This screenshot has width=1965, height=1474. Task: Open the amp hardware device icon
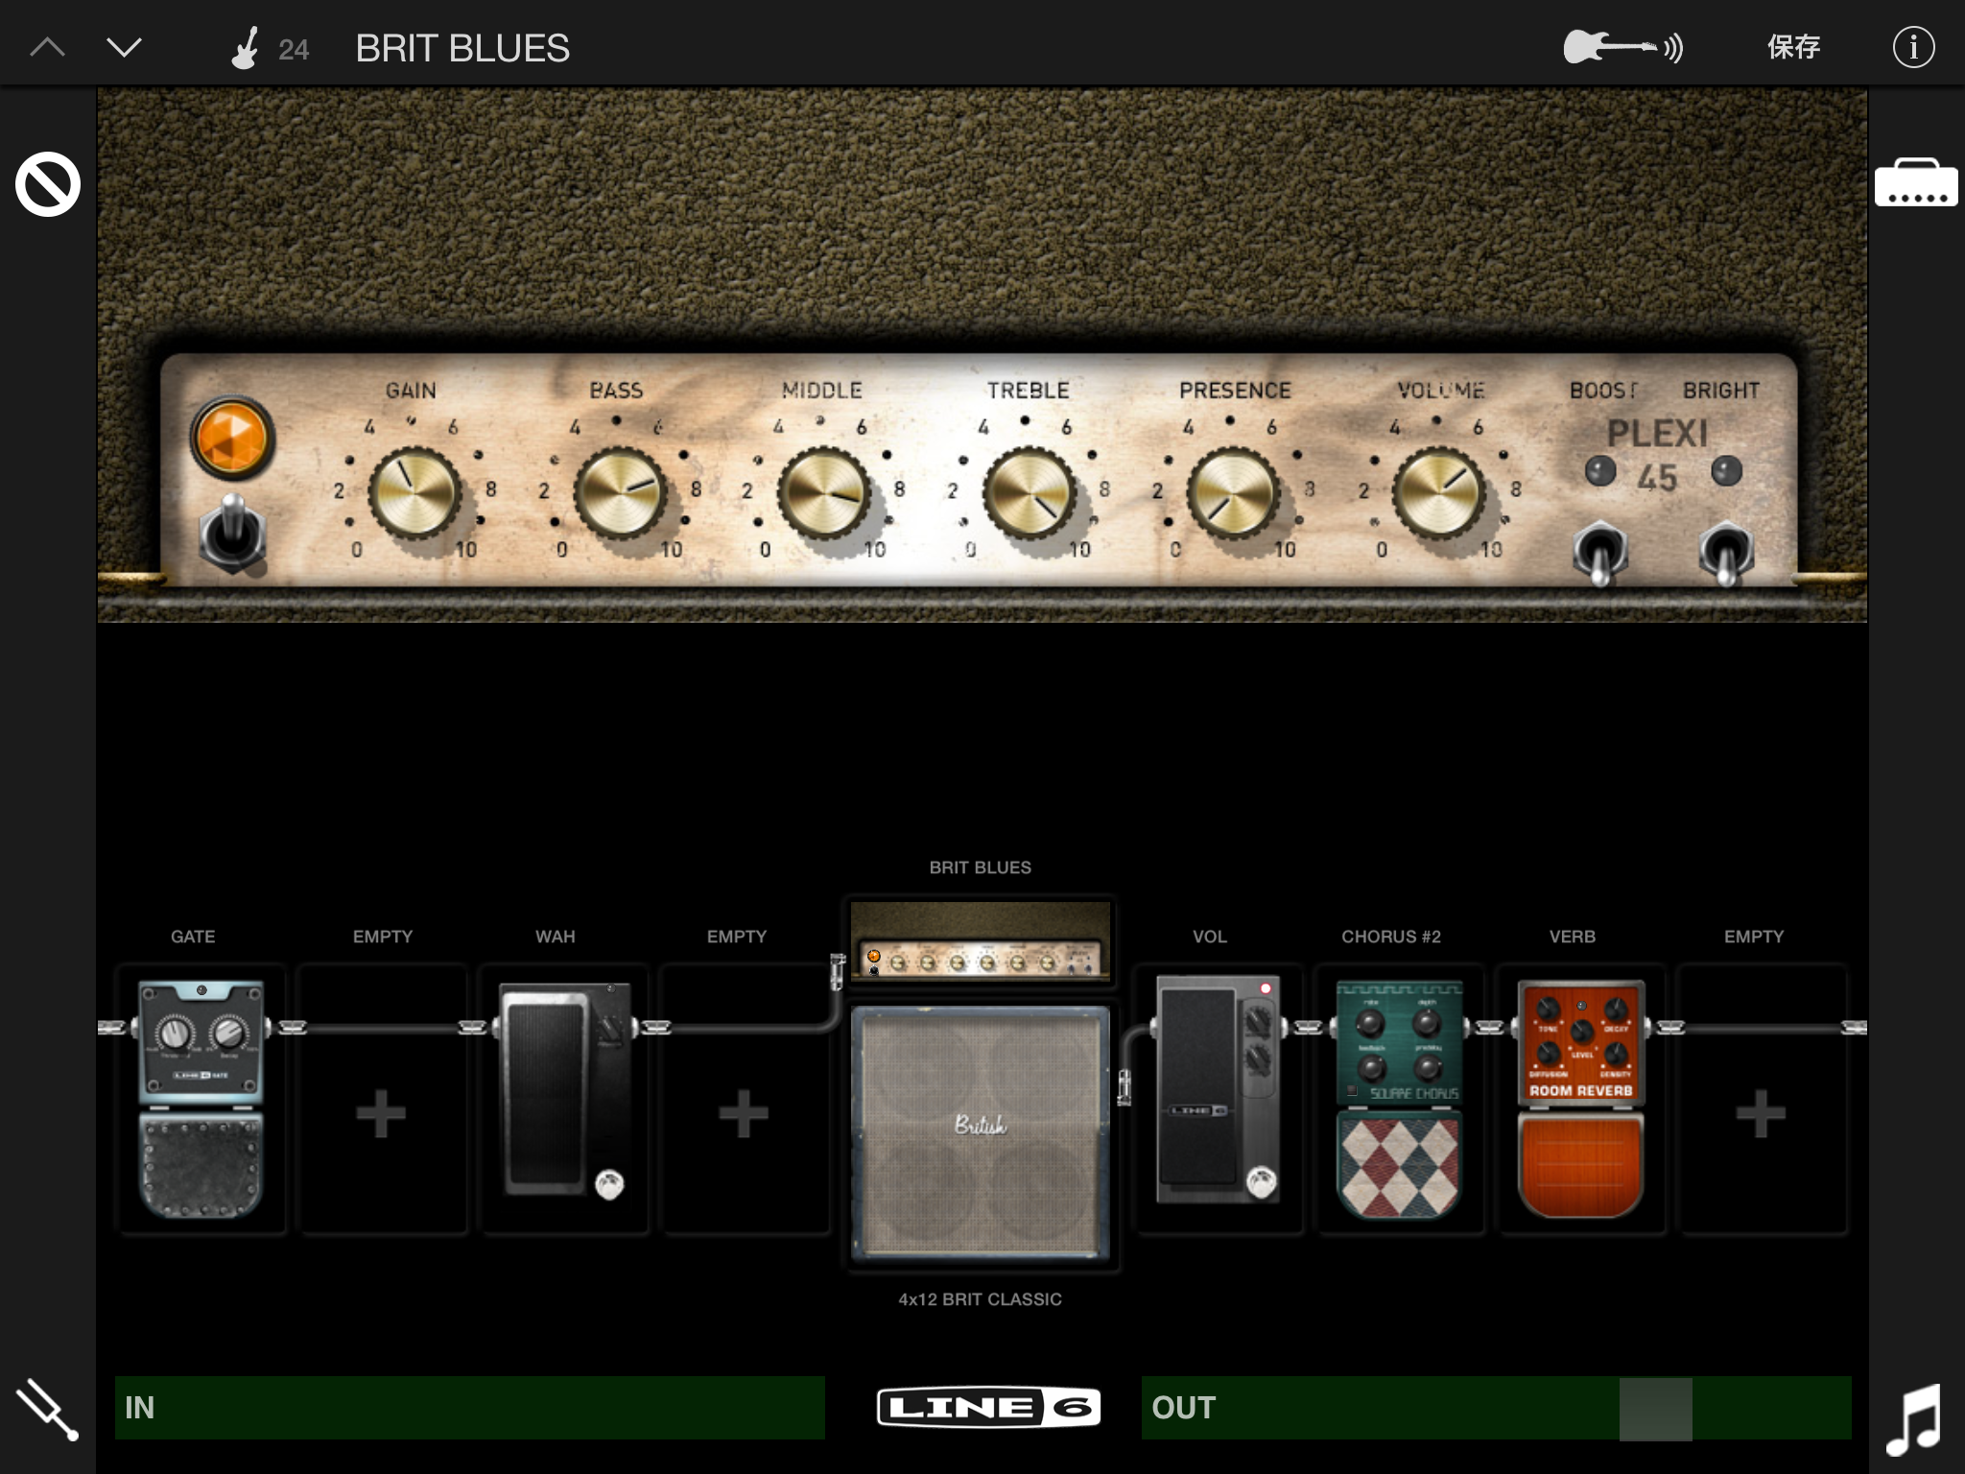click(x=1916, y=182)
